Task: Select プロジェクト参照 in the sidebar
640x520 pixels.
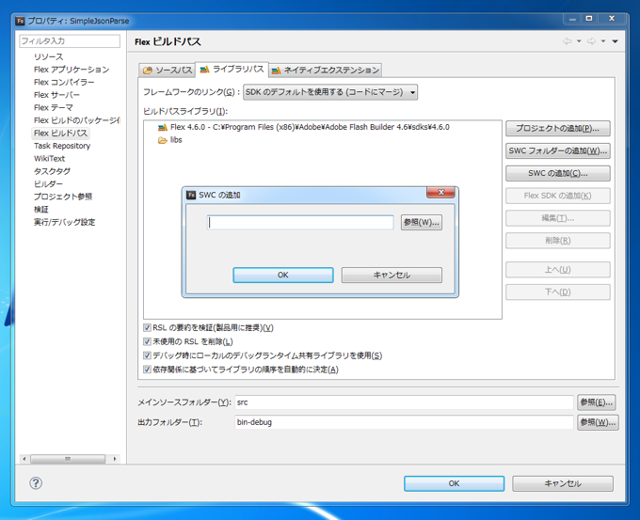Action: coord(63,197)
